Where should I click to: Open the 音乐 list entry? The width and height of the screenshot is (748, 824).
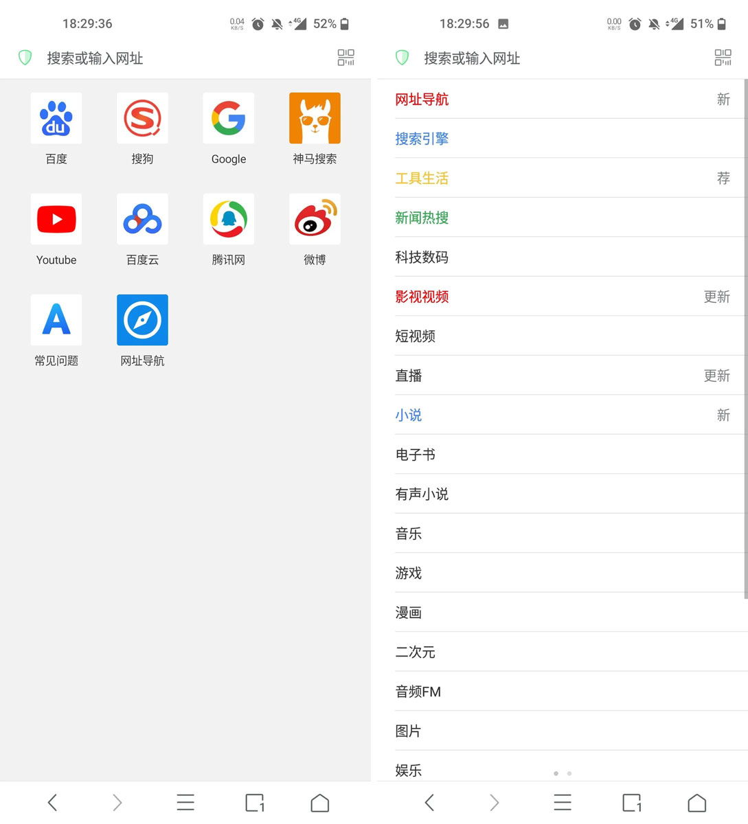click(563, 534)
